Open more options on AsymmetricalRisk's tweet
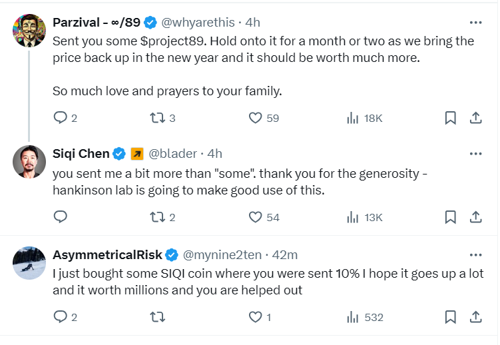 point(475,254)
